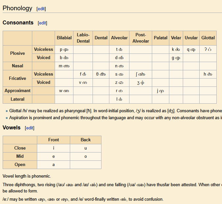Click the 'j ‹y›' palatal cell
Screen dimensions: 222x204
click(160, 91)
